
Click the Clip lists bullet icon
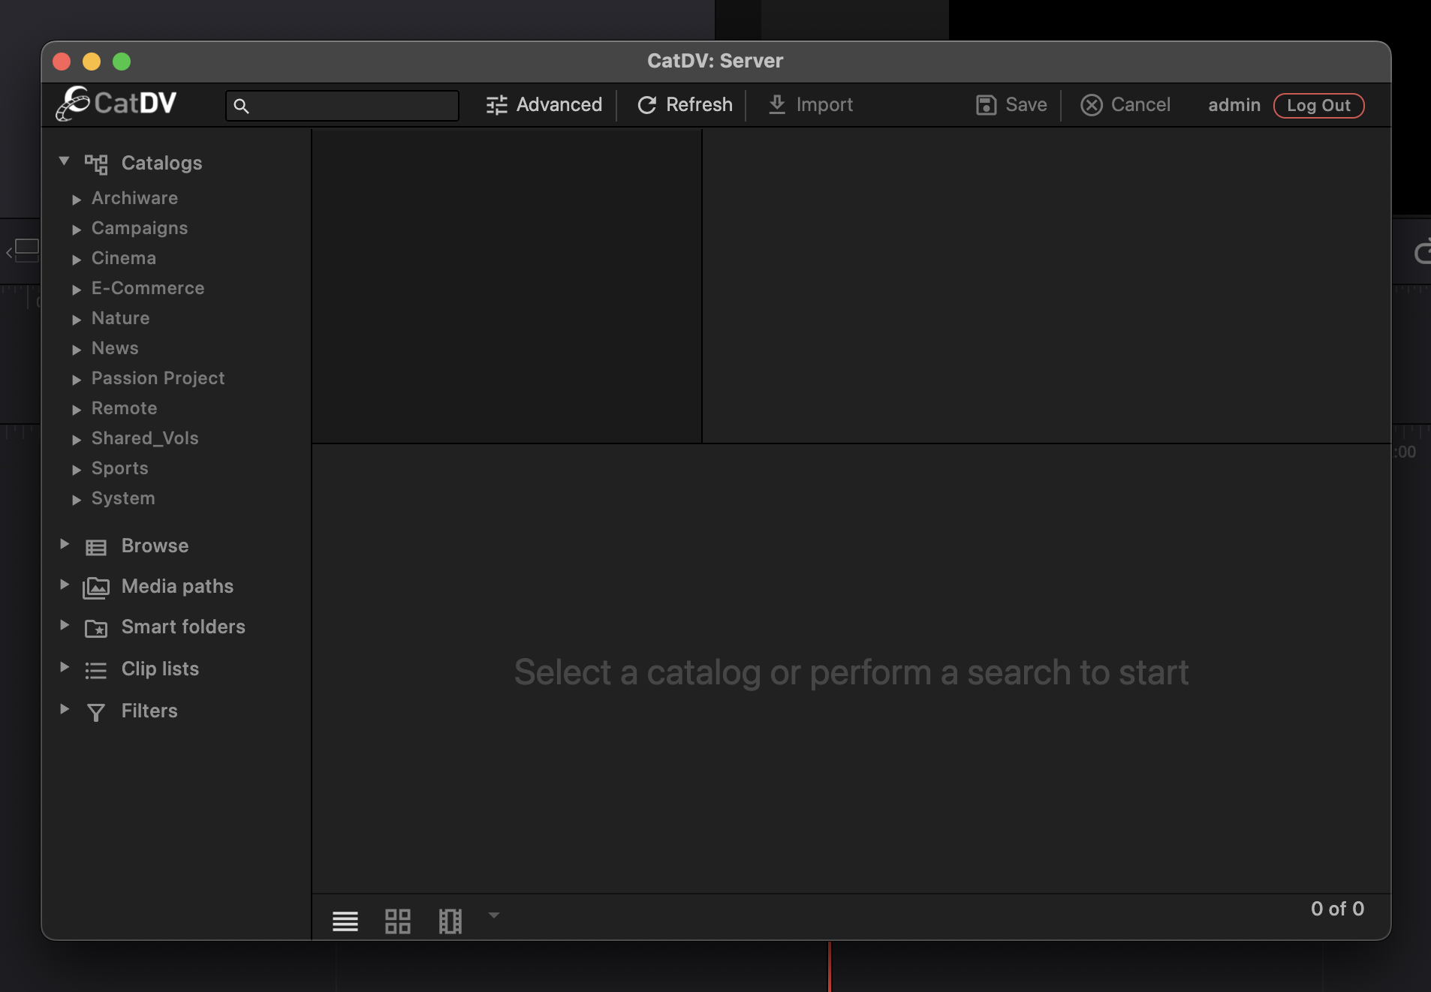(x=96, y=670)
